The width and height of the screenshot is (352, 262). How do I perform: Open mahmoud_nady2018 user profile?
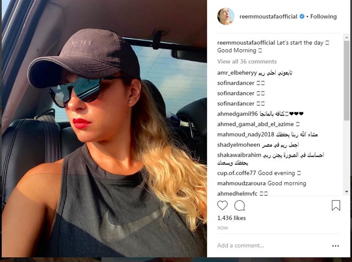245,135
